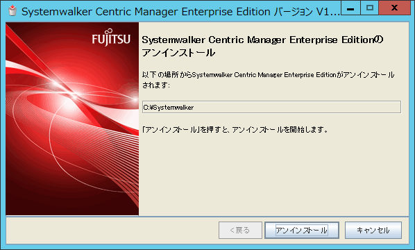Image resolution: width=415 pixels, height=250 pixels.
Task: Abort the wizard with the キャンセル button
Action: click(373, 230)
